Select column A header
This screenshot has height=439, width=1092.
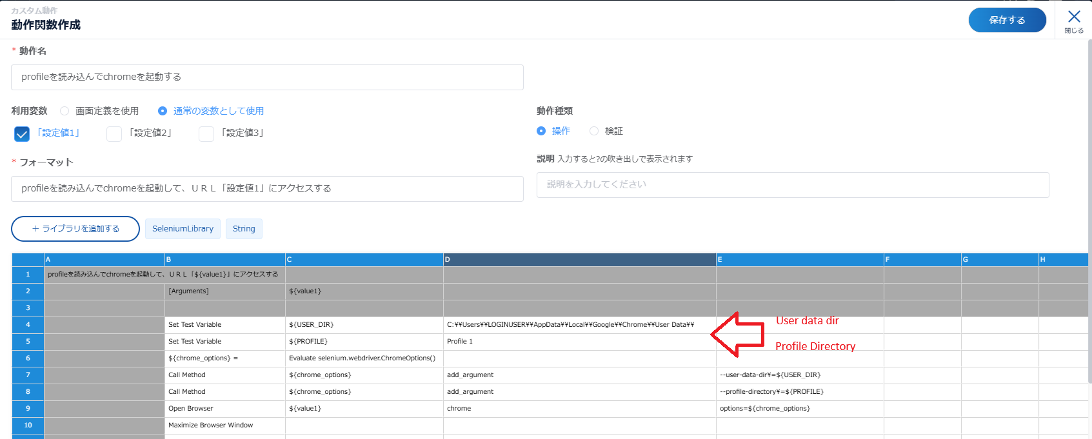click(104, 259)
